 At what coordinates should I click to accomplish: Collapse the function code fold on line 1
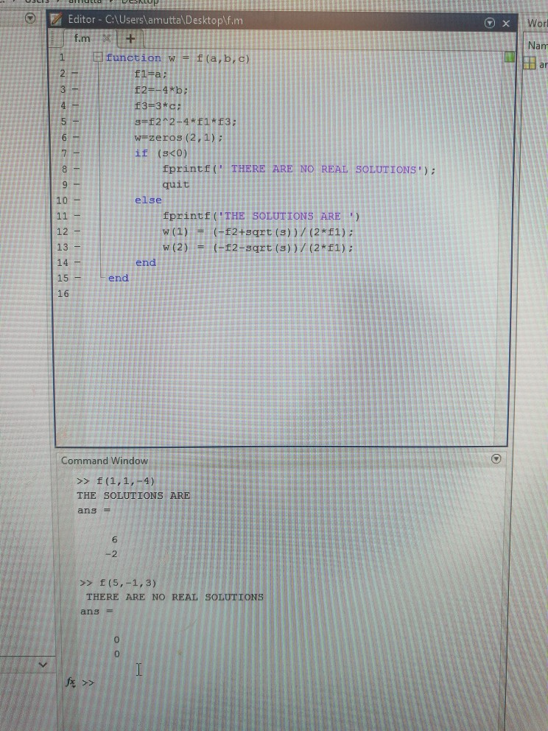[98, 57]
